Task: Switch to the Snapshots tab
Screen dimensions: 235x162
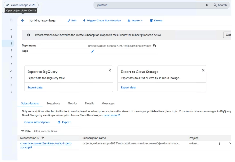Action: coord(53,103)
